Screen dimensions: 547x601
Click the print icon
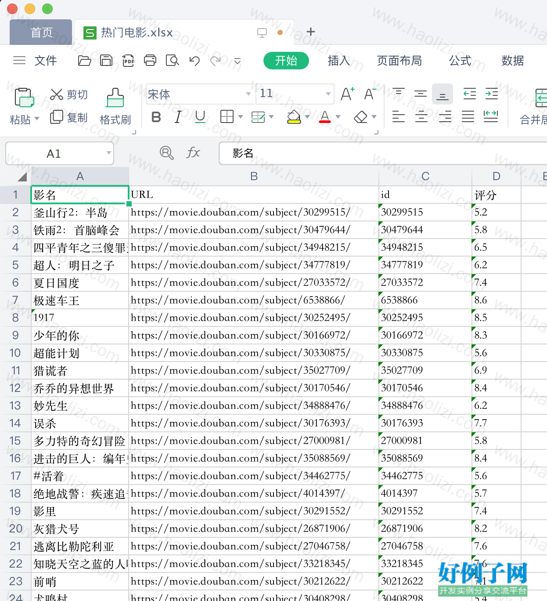(x=150, y=61)
